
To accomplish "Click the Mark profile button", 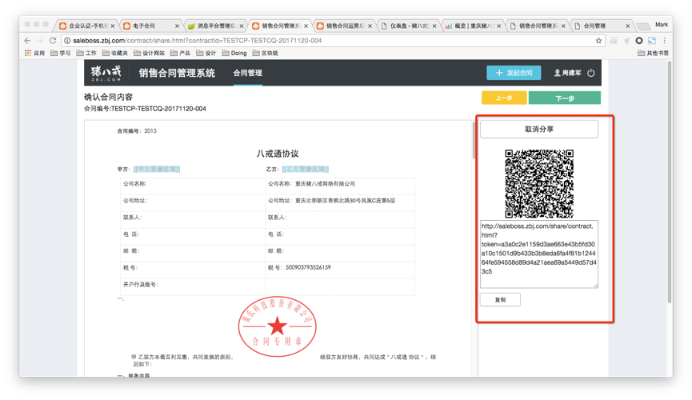I will 661,25.
